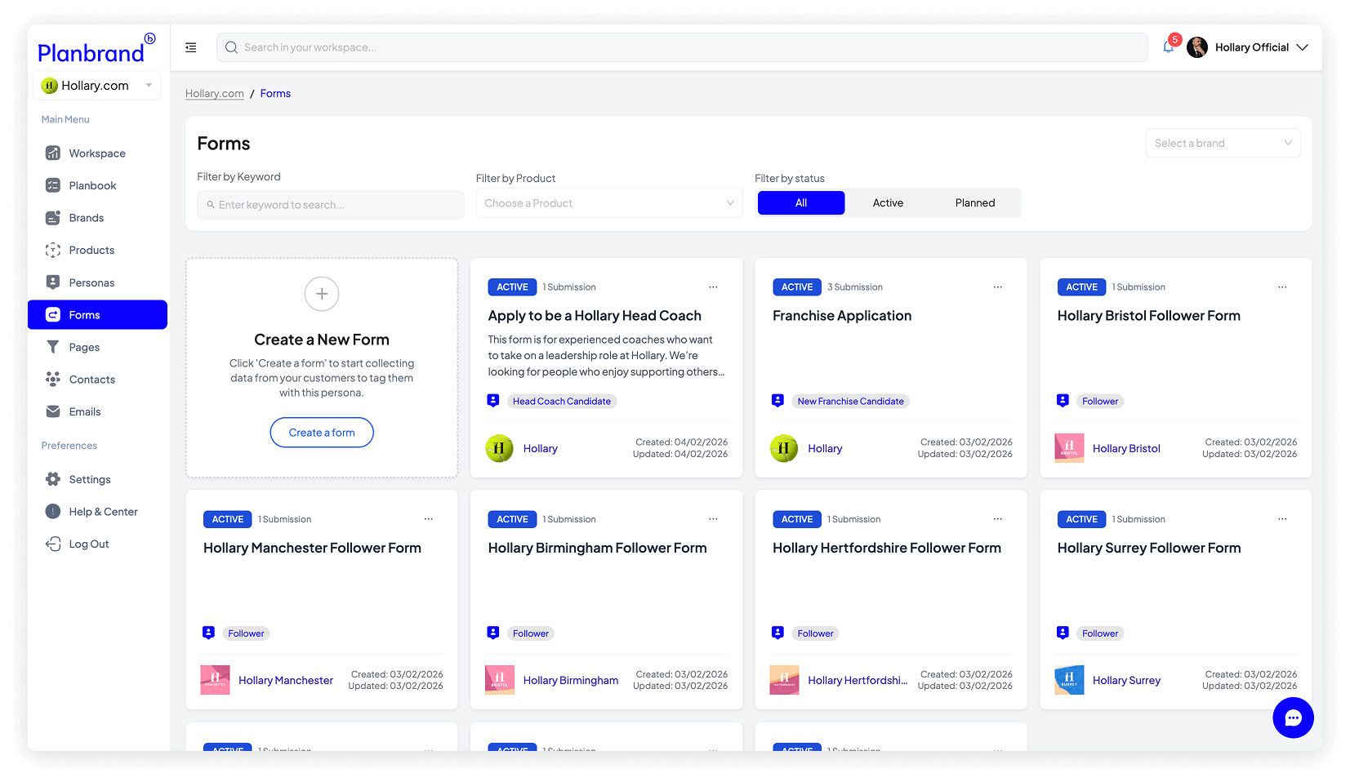The image size is (1350, 782).
Task: Open Personas in the sidebar menu
Action: click(x=91, y=282)
